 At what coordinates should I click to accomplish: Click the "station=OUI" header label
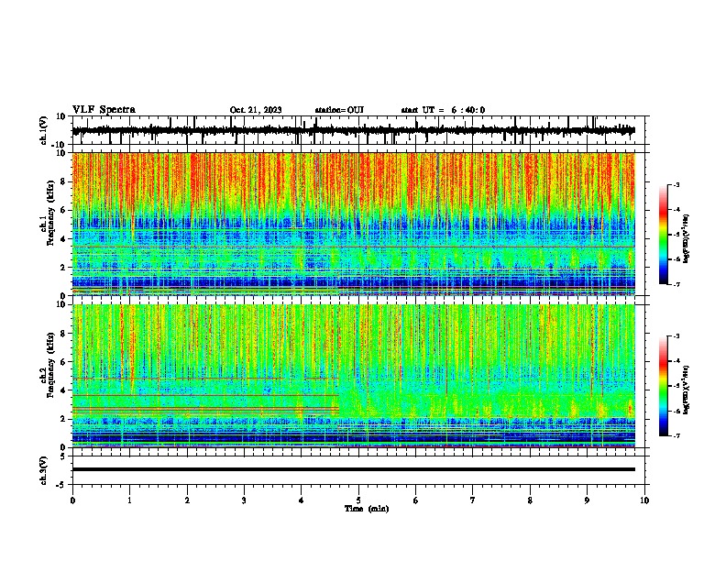point(339,110)
